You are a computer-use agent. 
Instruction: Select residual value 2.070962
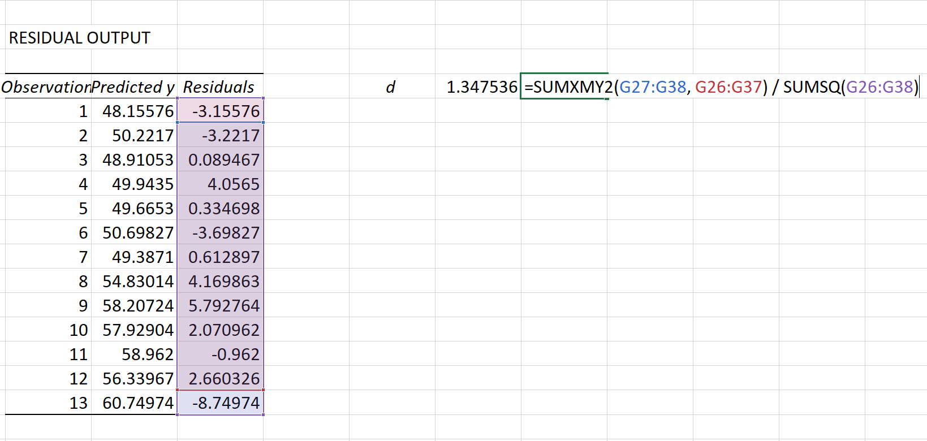point(220,330)
